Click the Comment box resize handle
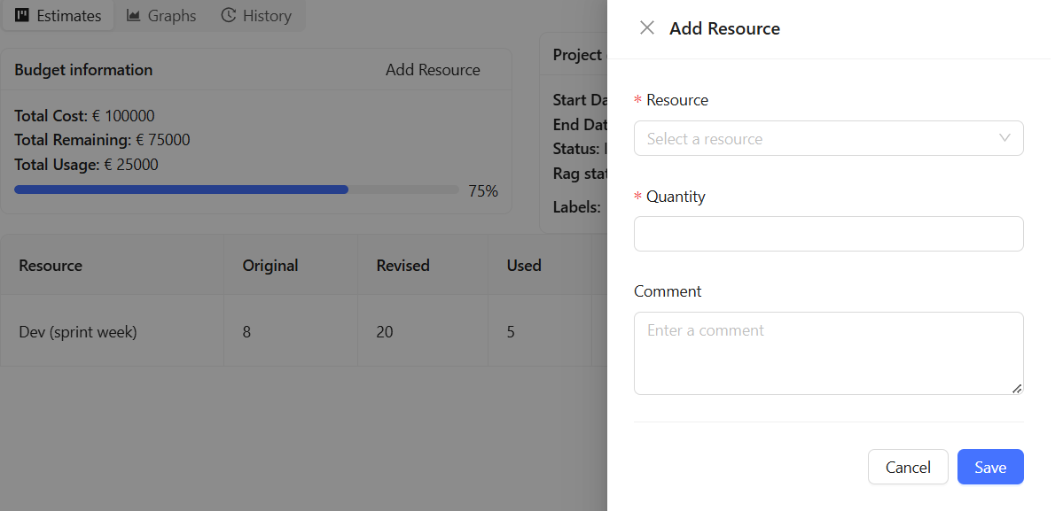This screenshot has height=511, width=1055. (1016, 388)
